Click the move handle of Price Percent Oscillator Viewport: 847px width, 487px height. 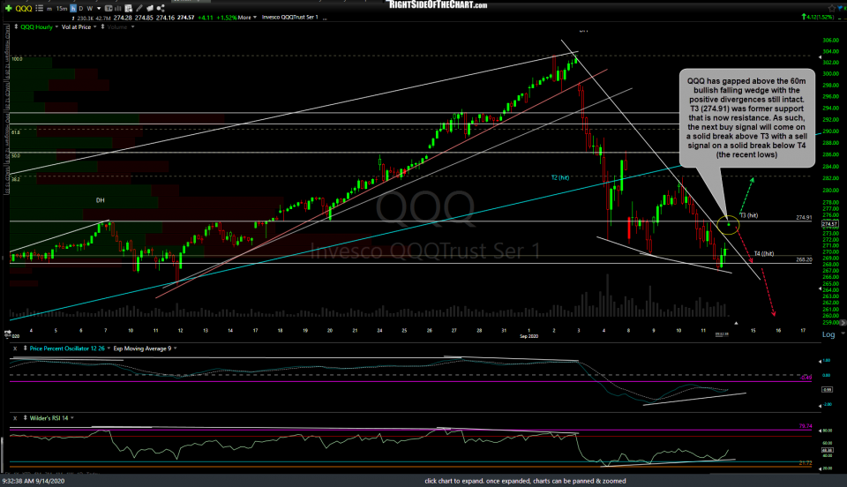(25, 348)
